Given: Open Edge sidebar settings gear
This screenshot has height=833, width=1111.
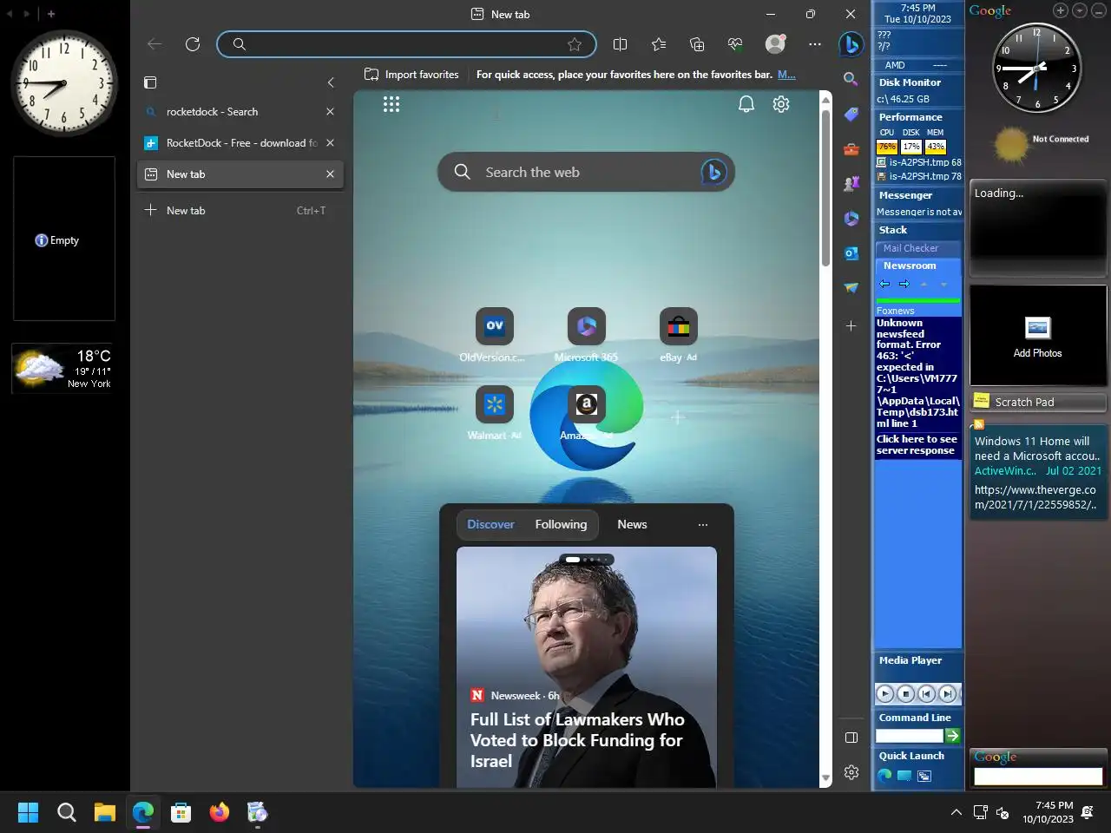Looking at the screenshot, I should click(x=851, y=772).
